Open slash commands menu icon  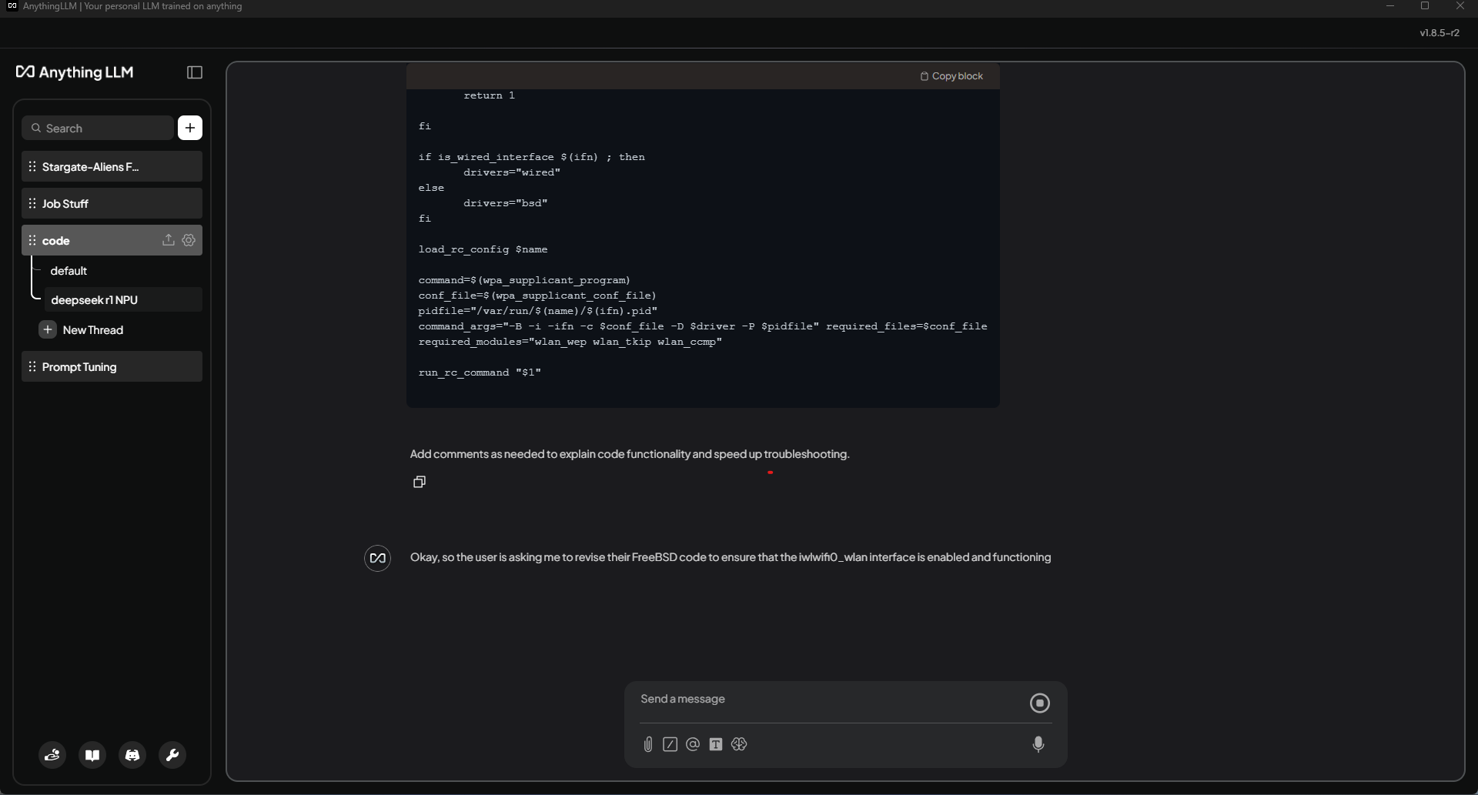point(670,744)
